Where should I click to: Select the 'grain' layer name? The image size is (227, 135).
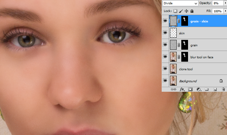194,45
